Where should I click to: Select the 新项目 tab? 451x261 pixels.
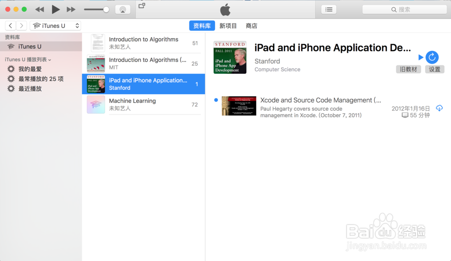coord(228,26)
